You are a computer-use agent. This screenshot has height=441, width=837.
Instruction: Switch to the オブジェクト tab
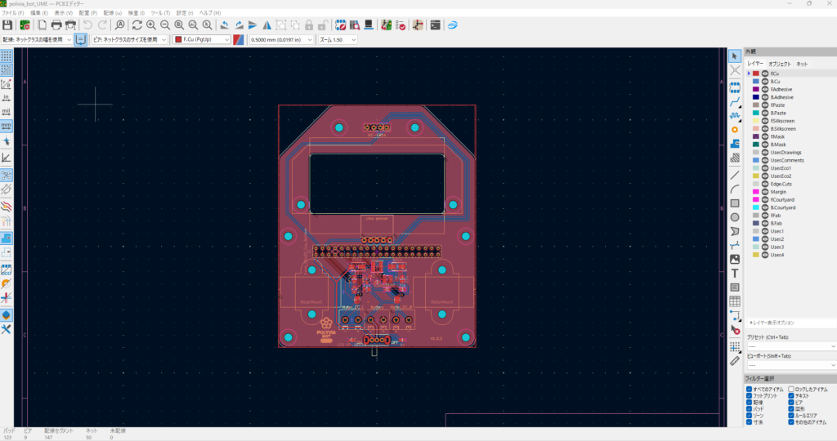pyautogui.click(x=780, y=63)
